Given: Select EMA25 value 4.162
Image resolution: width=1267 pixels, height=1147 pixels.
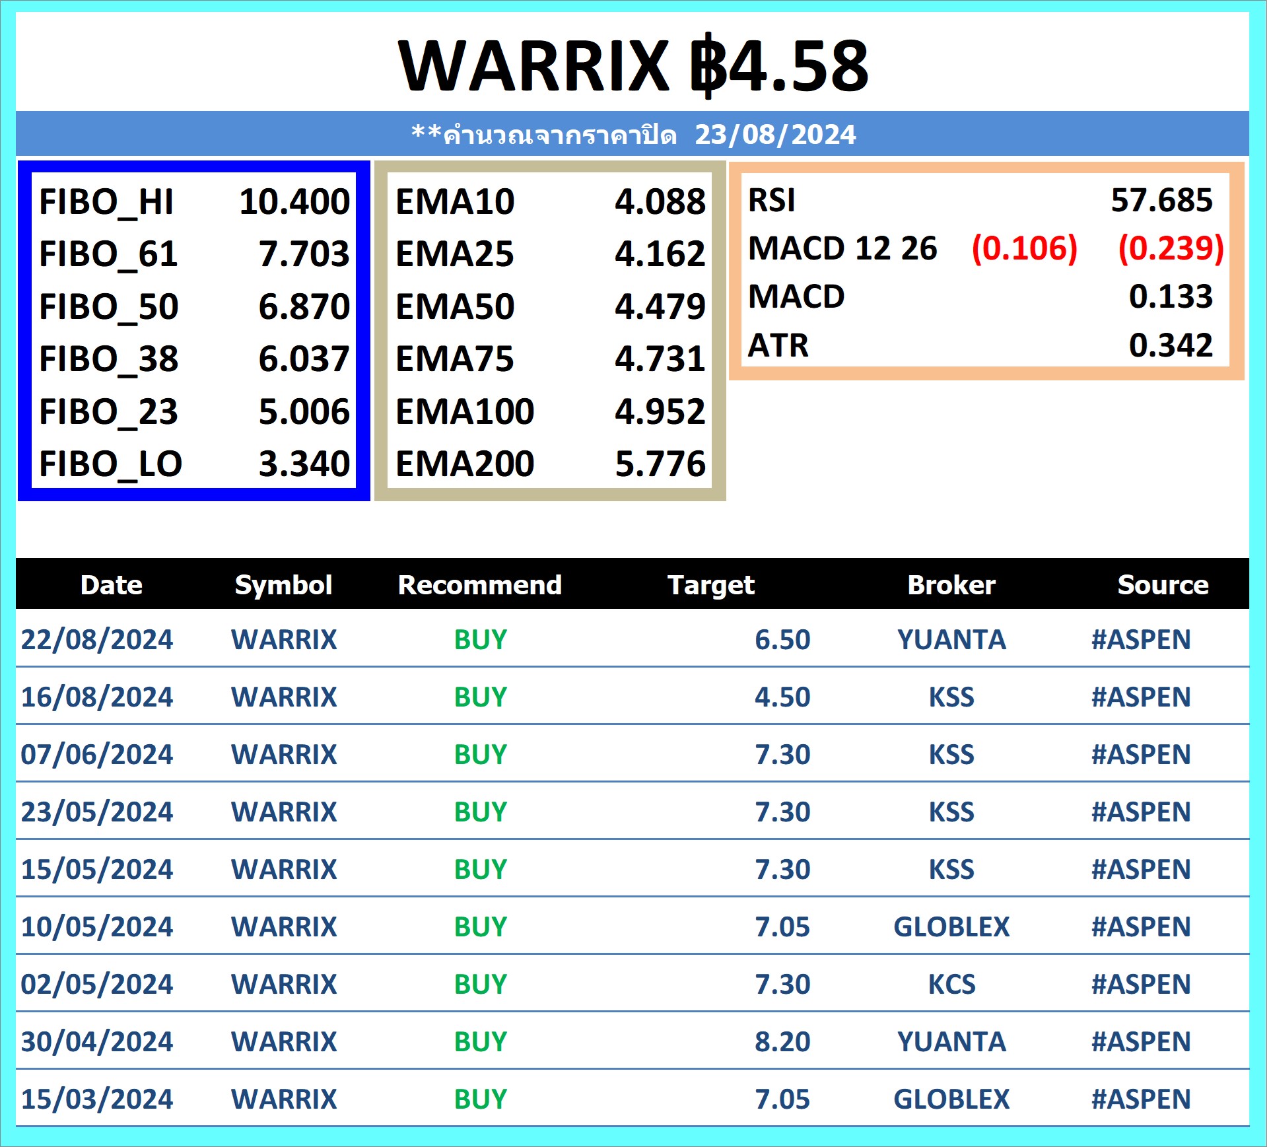Looking at the screenshot, I should pyautogui.click(x=660, y=254).
